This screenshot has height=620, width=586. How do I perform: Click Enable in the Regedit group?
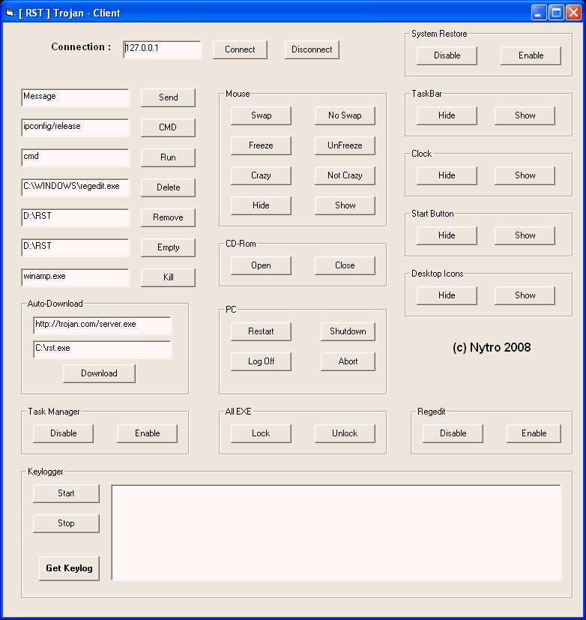(534, 433)
